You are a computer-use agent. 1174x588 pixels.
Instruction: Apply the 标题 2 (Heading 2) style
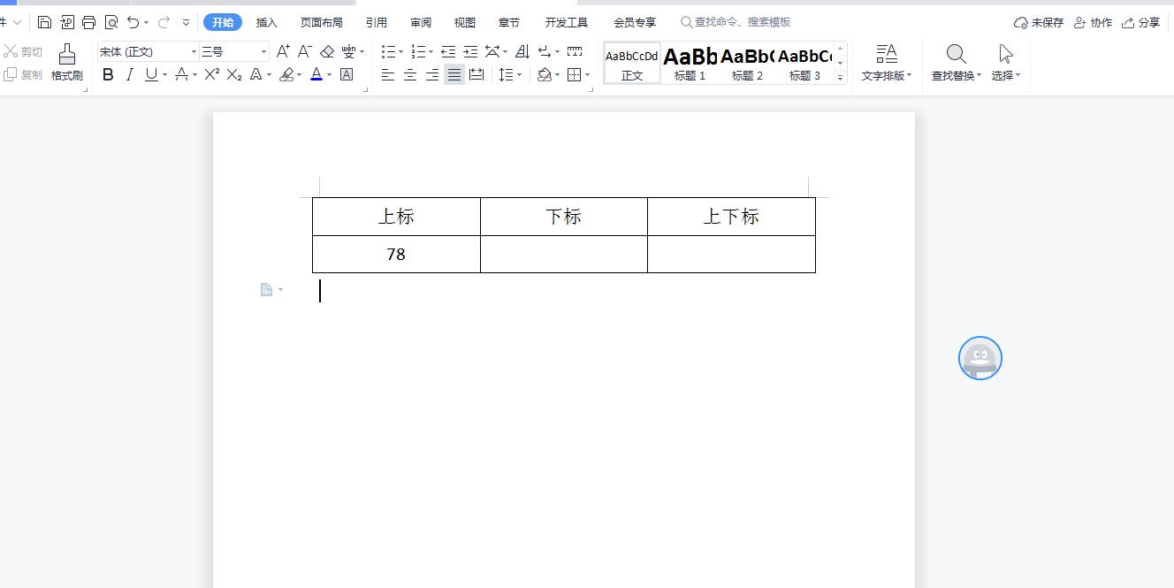tap(747, 63)
